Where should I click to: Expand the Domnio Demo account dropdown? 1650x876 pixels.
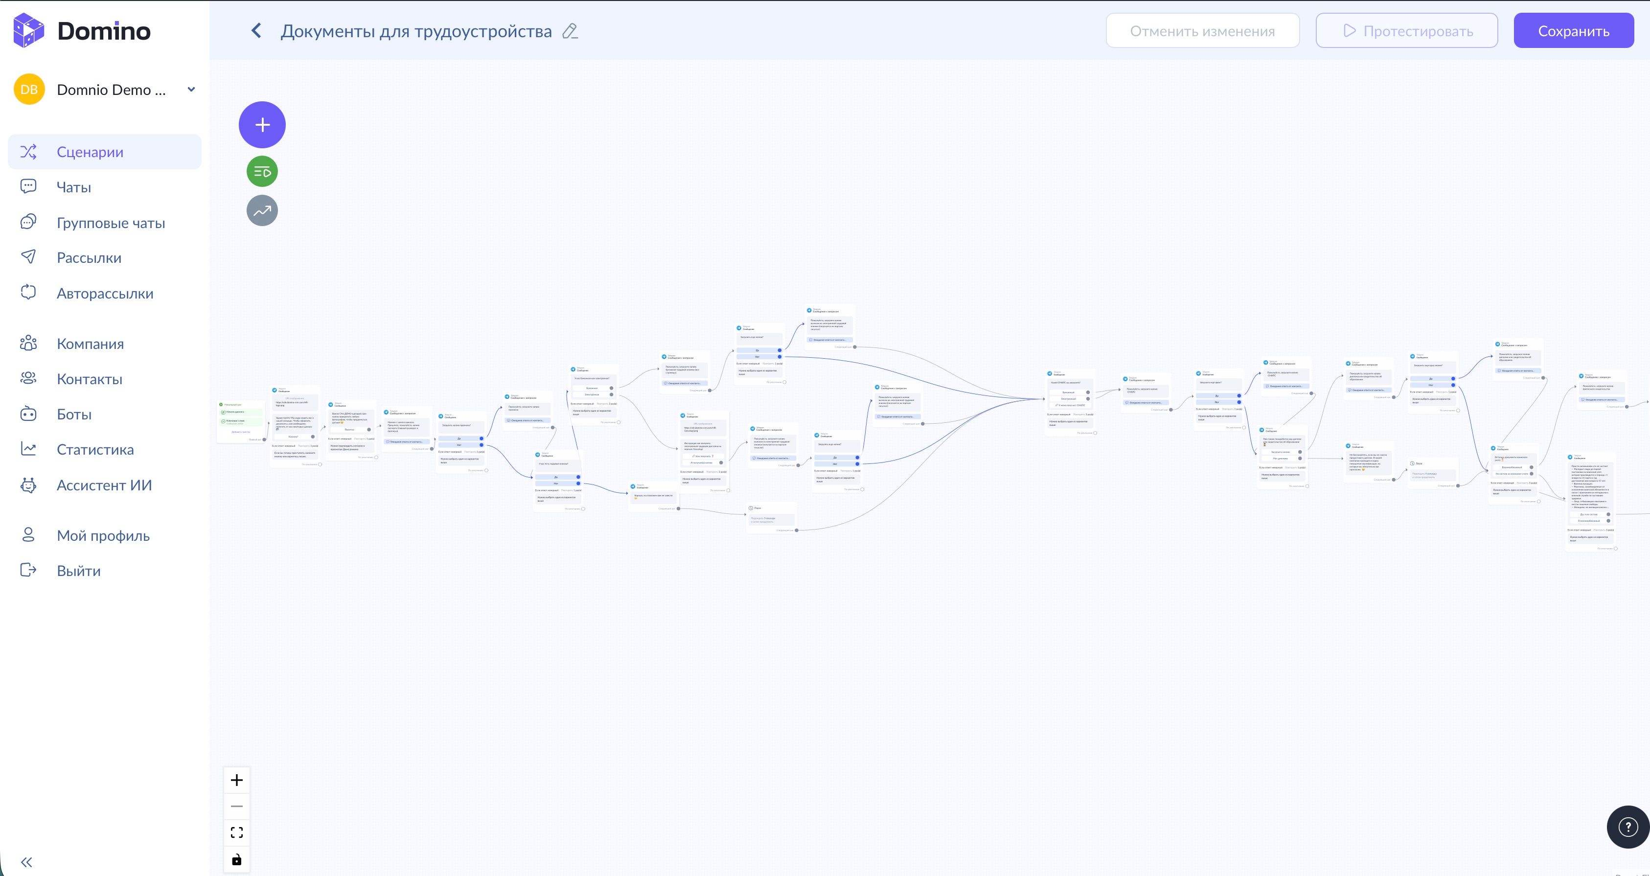point(190,89)
